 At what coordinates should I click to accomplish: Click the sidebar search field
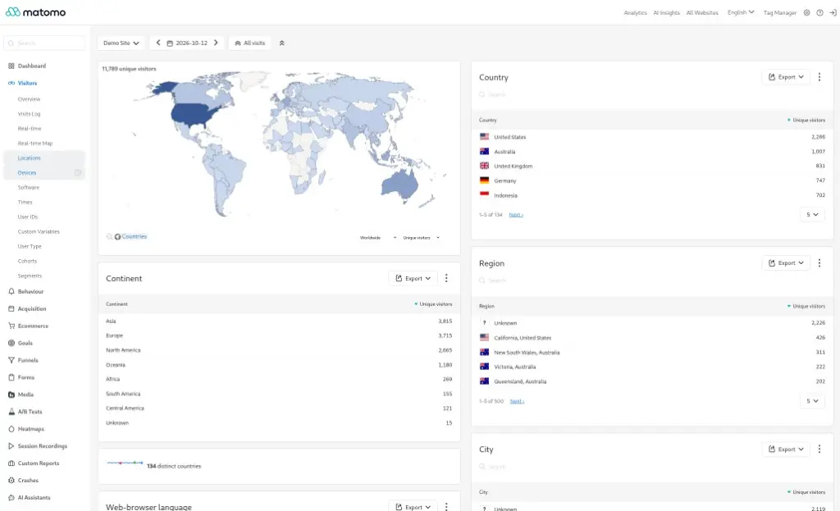[x=44, y=43]
